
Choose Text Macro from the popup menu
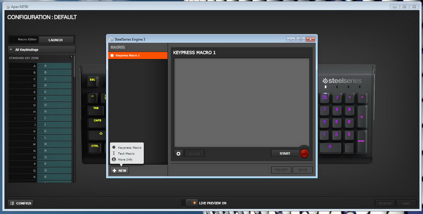126,153
